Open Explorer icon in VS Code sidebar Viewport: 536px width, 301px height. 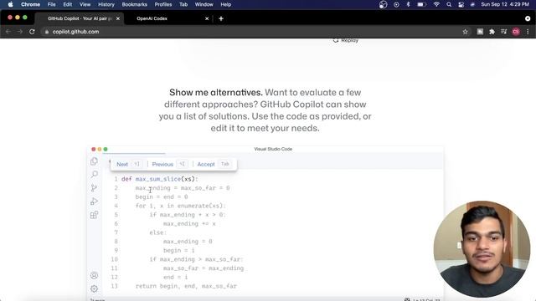[x=94, y=161]
